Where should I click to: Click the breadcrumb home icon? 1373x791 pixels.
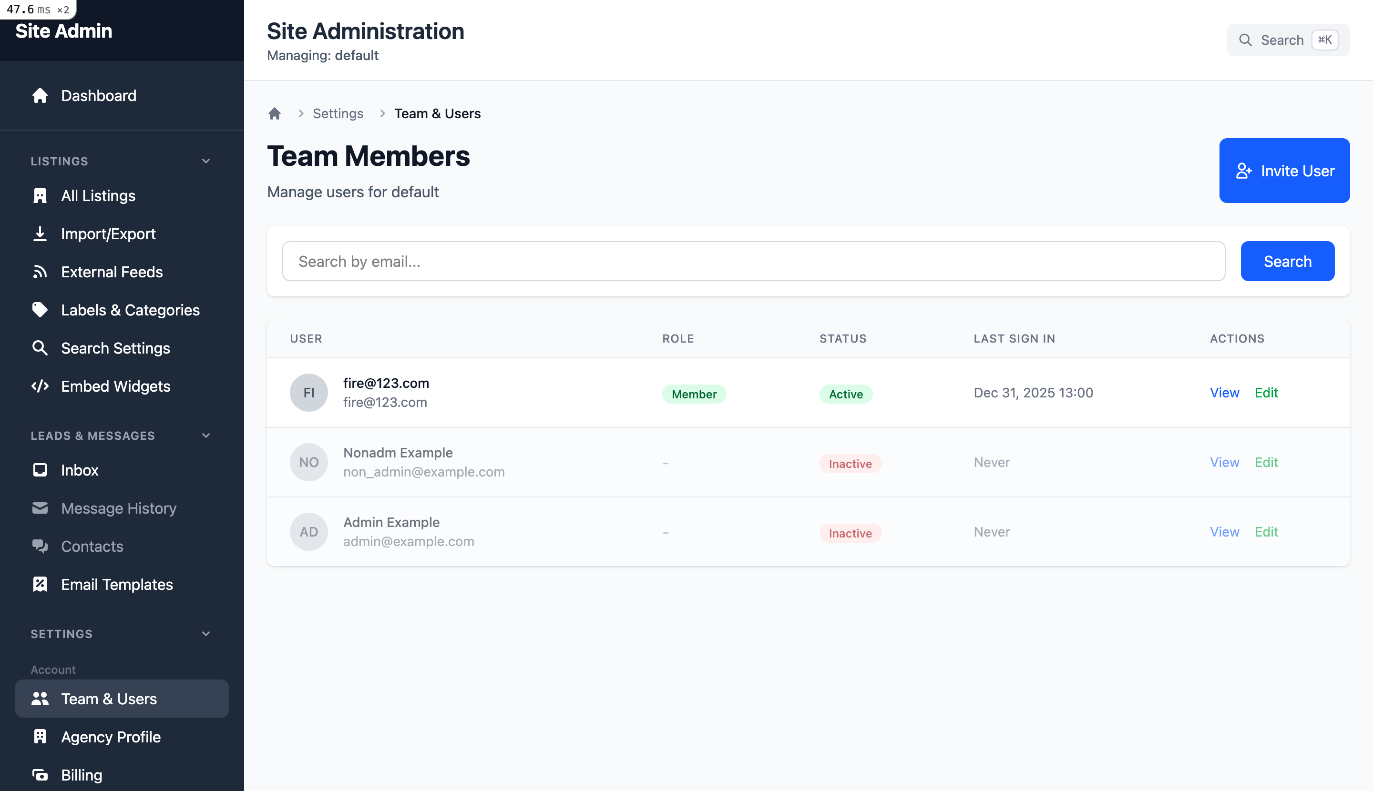275,113
